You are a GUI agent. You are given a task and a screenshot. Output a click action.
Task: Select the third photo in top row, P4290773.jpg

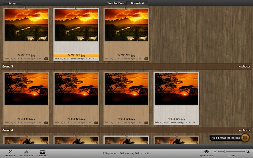coord(126,25)
